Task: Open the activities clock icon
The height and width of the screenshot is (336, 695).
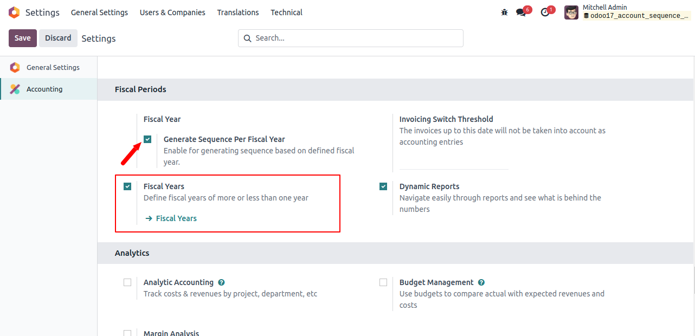Action: pyautogui.click(x=545, y=12)
